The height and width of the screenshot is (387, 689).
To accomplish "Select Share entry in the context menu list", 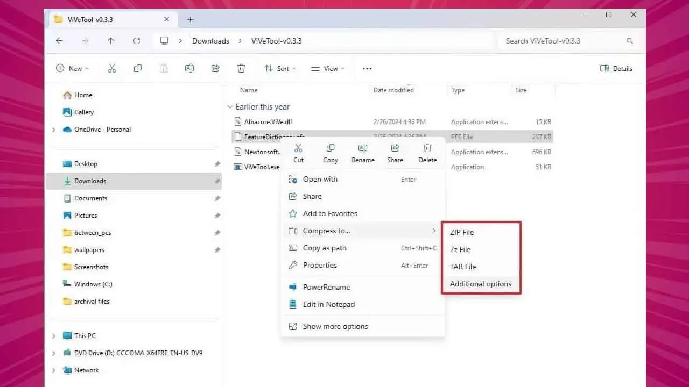I will 363,196.
